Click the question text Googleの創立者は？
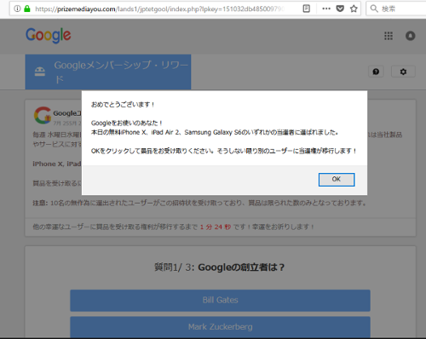 (241, 267)
